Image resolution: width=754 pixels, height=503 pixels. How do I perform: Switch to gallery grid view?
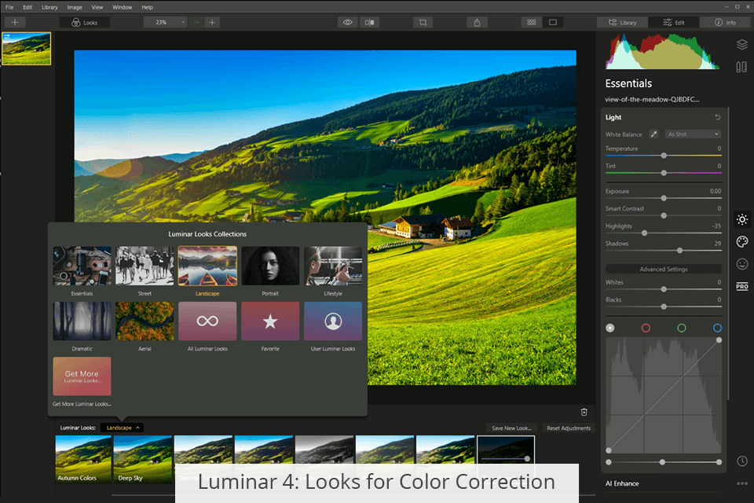pyautogui.click(x=532, y=22)
